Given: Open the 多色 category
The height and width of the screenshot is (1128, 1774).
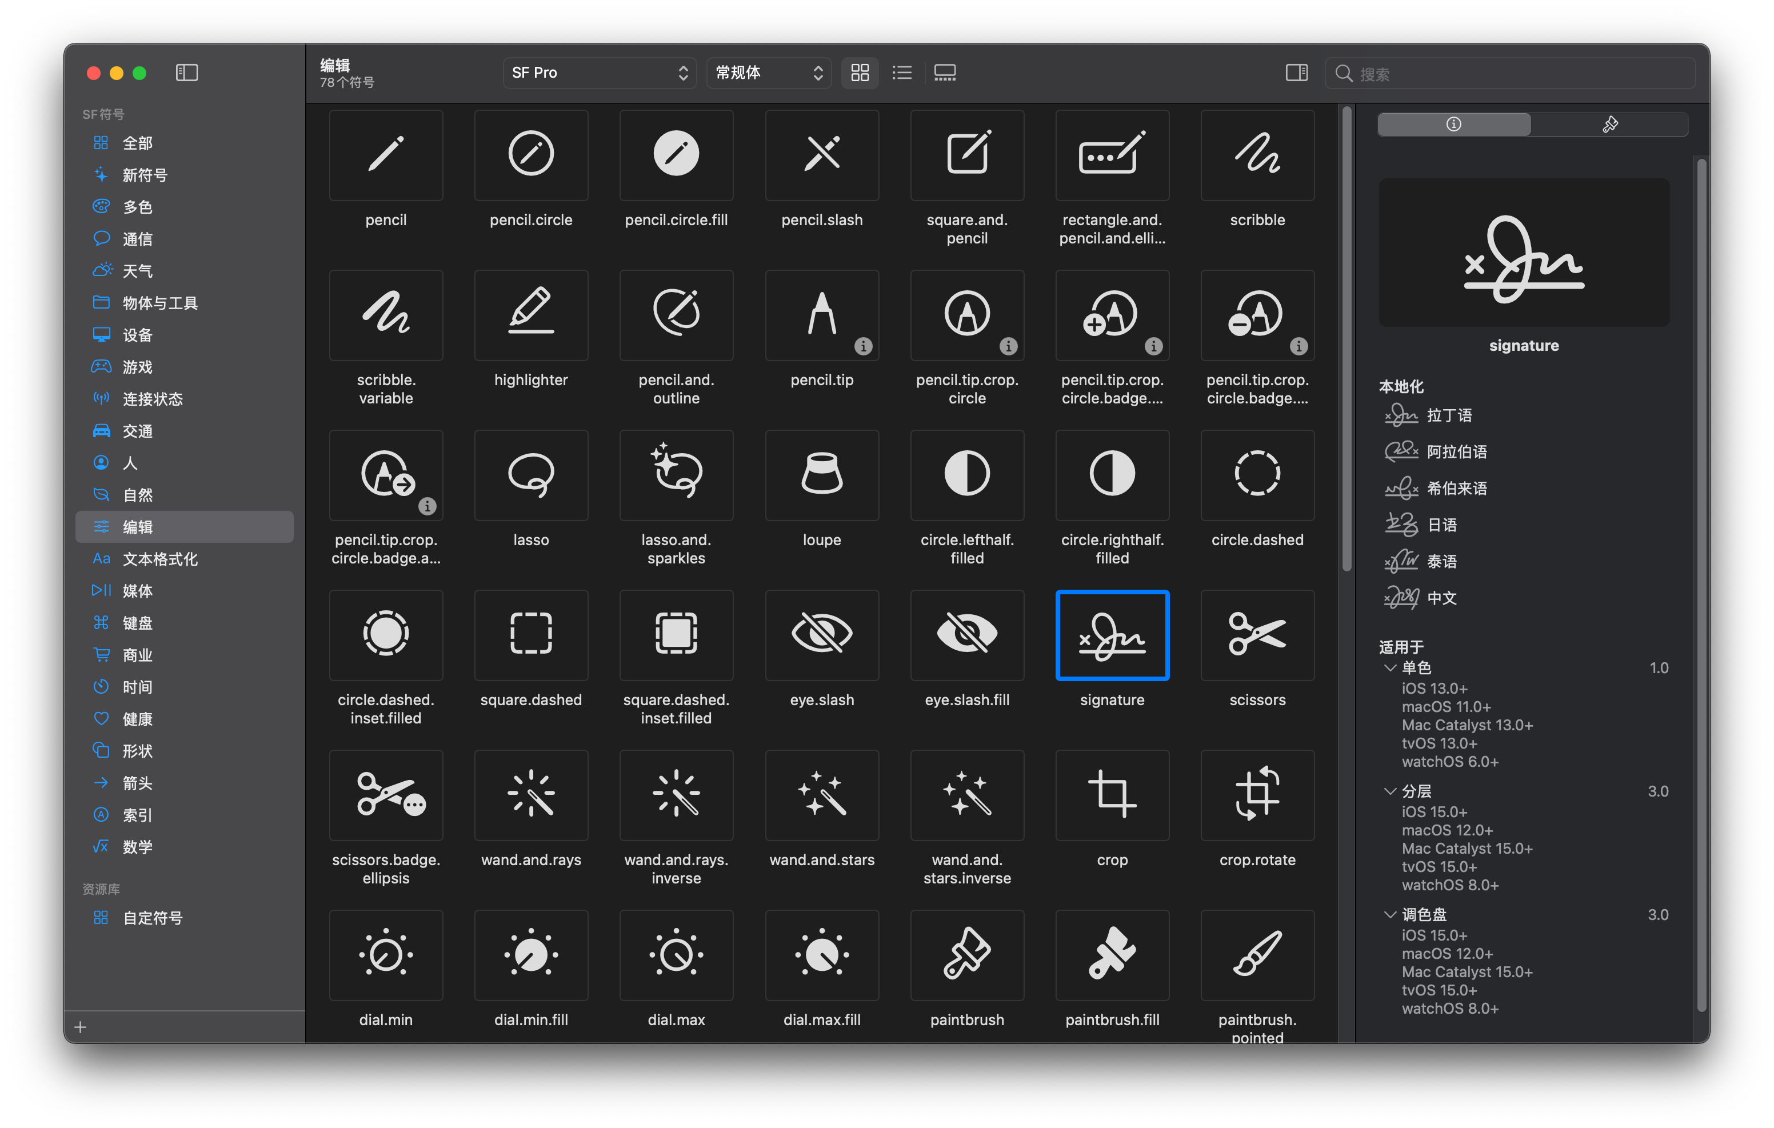Looking at the screenshot, I should pos(184,207).
